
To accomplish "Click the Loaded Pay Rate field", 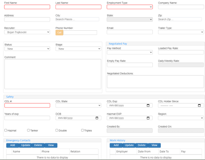I will [x=181, y=52].
